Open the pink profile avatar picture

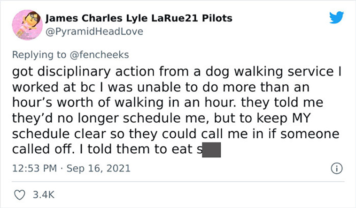tap(27, 25)
